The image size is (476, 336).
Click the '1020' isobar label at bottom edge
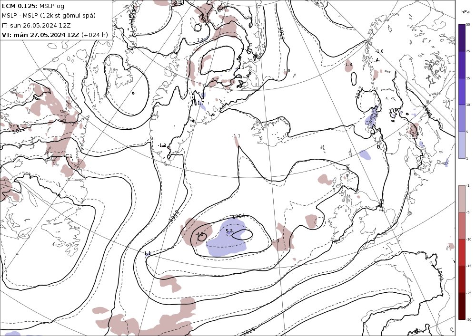tap(249, 331)
